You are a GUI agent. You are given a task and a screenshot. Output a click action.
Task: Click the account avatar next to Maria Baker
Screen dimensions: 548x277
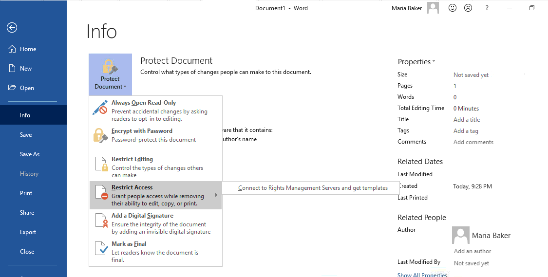click(433, 8)
